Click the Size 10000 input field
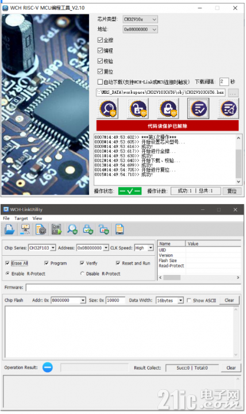 click(116, 300)
